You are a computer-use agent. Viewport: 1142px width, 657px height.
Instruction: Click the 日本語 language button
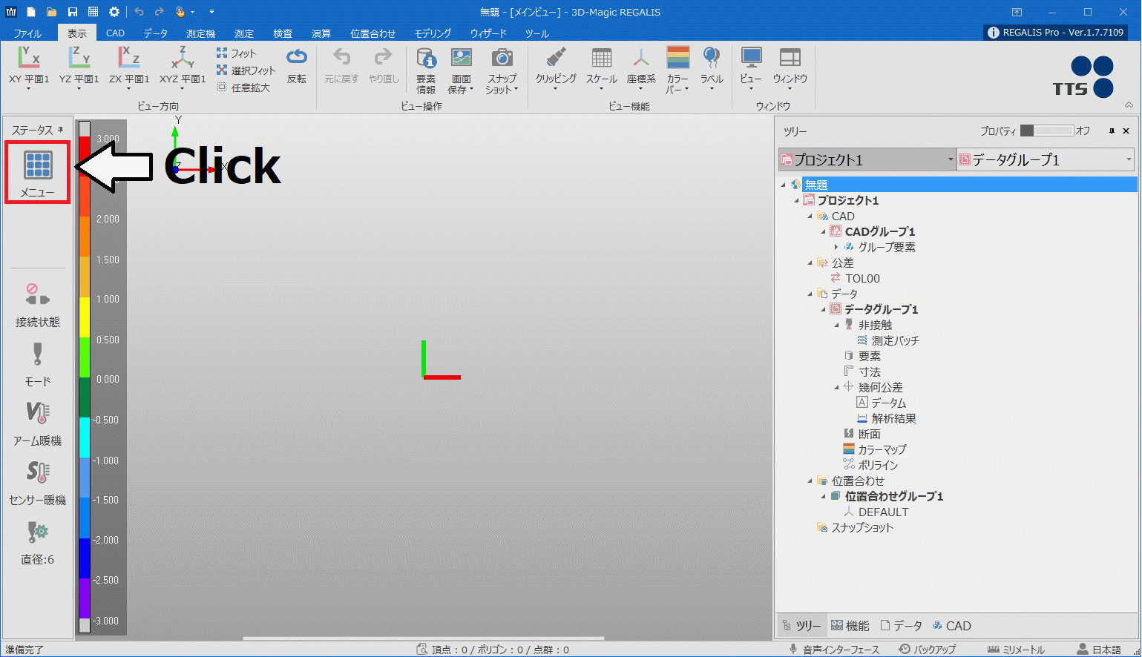[x=1100, y=650]
